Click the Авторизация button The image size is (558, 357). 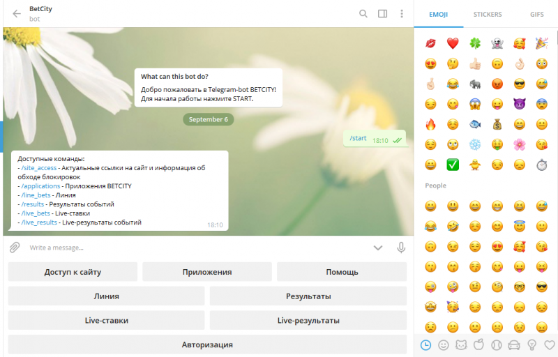207,344
